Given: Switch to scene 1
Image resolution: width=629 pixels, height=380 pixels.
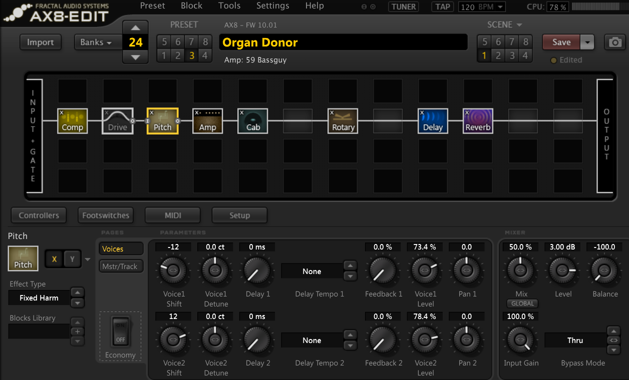Looking at the screenshot, I should coord(484,55).
